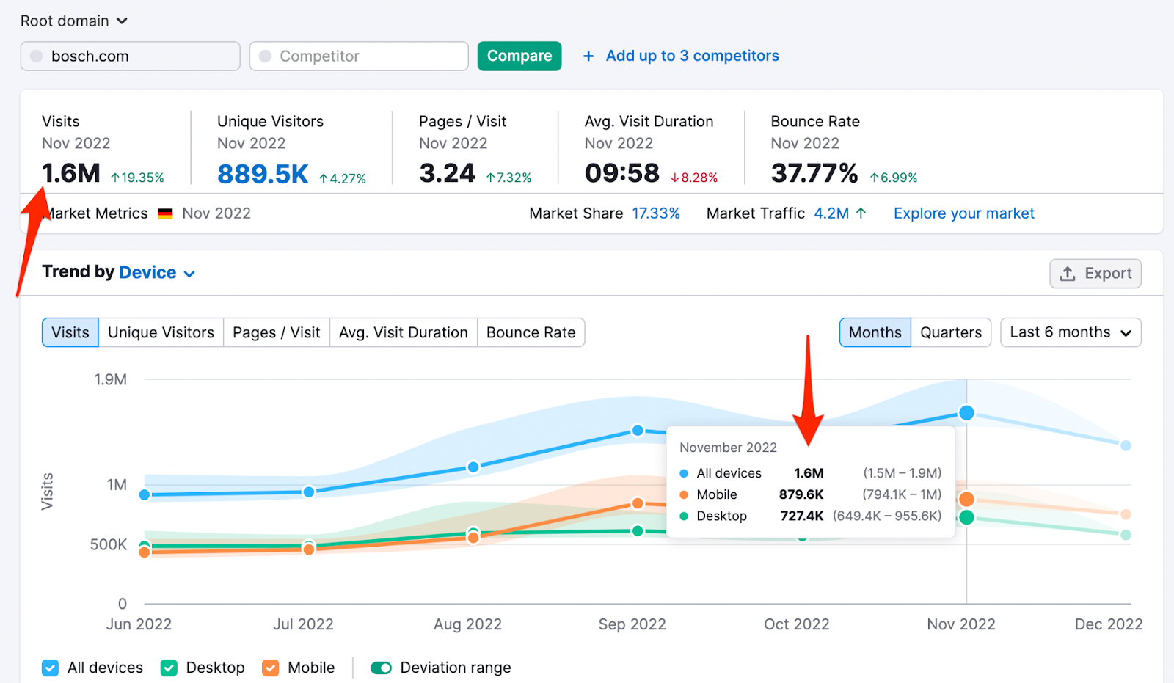Toggle the Deviation range switch

[x=382, y=668]
